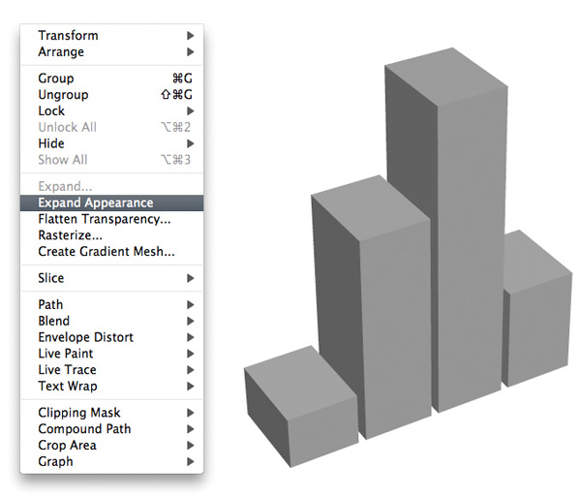Image resolution: width=581 pixels, height=498 pixels.
Task: Click the ⇧⌘G shortcut next to Ungroup
Action: coord(177,95)
